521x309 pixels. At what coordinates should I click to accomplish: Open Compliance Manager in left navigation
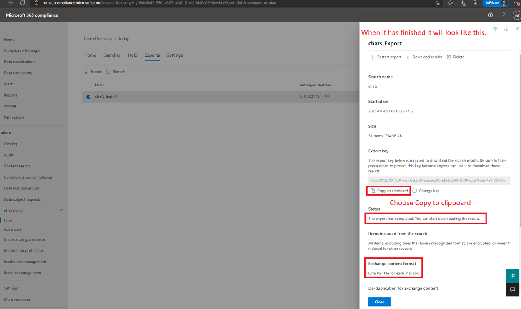click(x=22, y=51)
